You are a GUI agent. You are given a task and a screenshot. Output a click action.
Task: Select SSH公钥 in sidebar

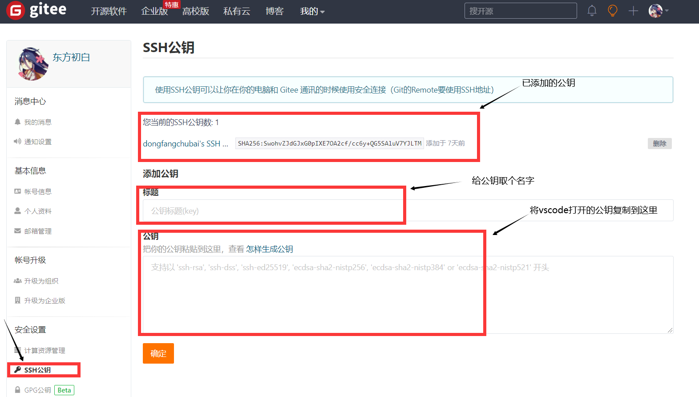tap(37, 370)
